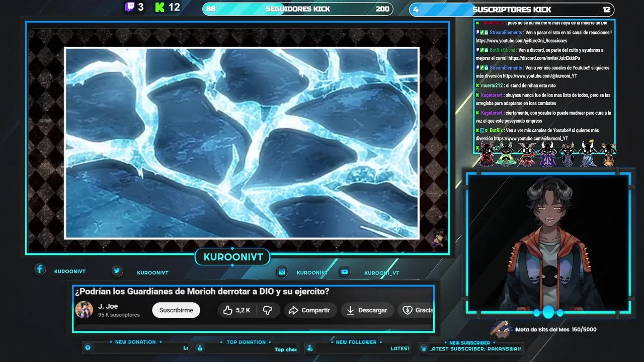Screen dimensions: 644x362
Task: Click the 'NEW FOLLOWER' label
Action: (356, 342)
